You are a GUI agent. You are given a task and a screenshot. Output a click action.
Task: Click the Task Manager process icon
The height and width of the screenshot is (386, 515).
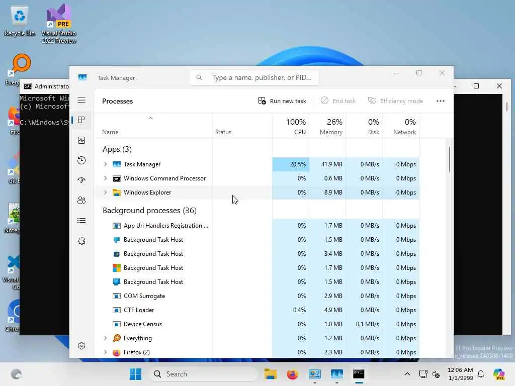click(117, 164)
